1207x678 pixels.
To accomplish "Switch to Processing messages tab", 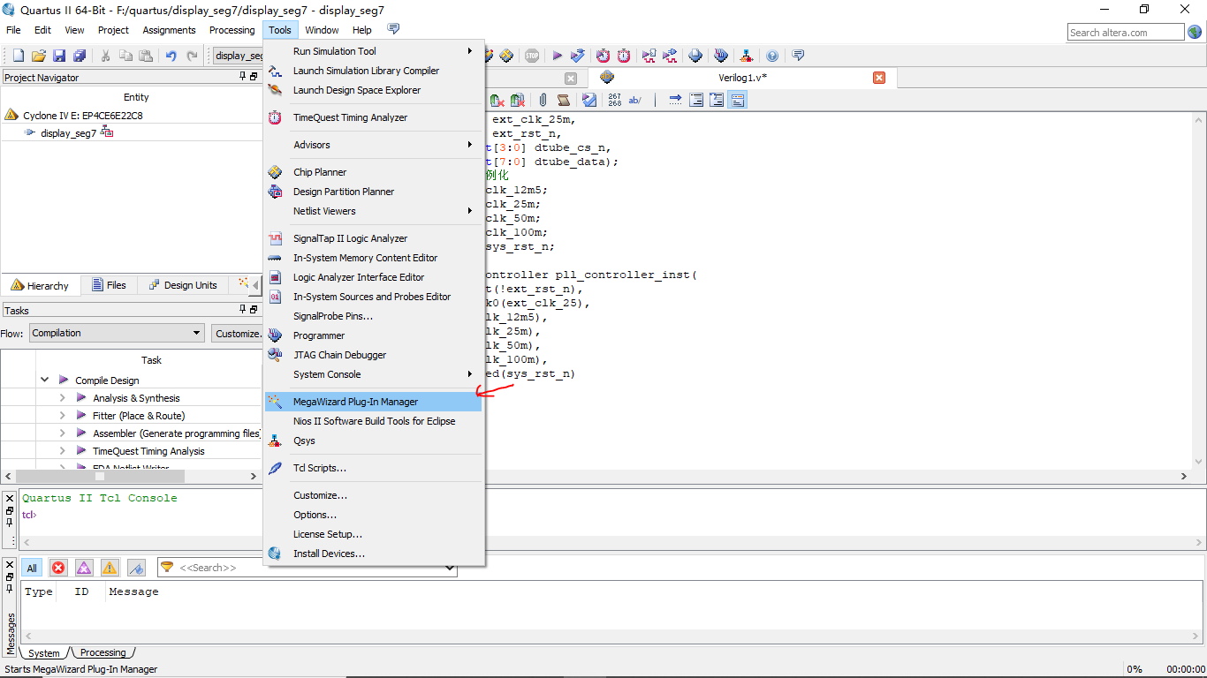I will [102, 653].
